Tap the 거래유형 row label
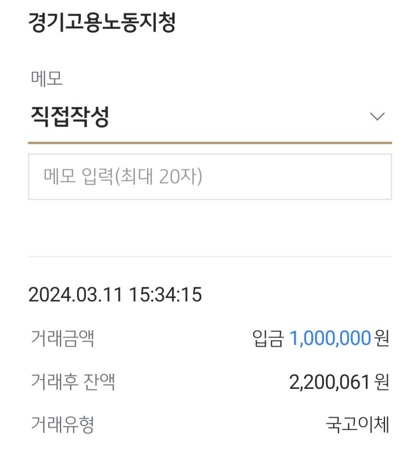 click(62, 424)
